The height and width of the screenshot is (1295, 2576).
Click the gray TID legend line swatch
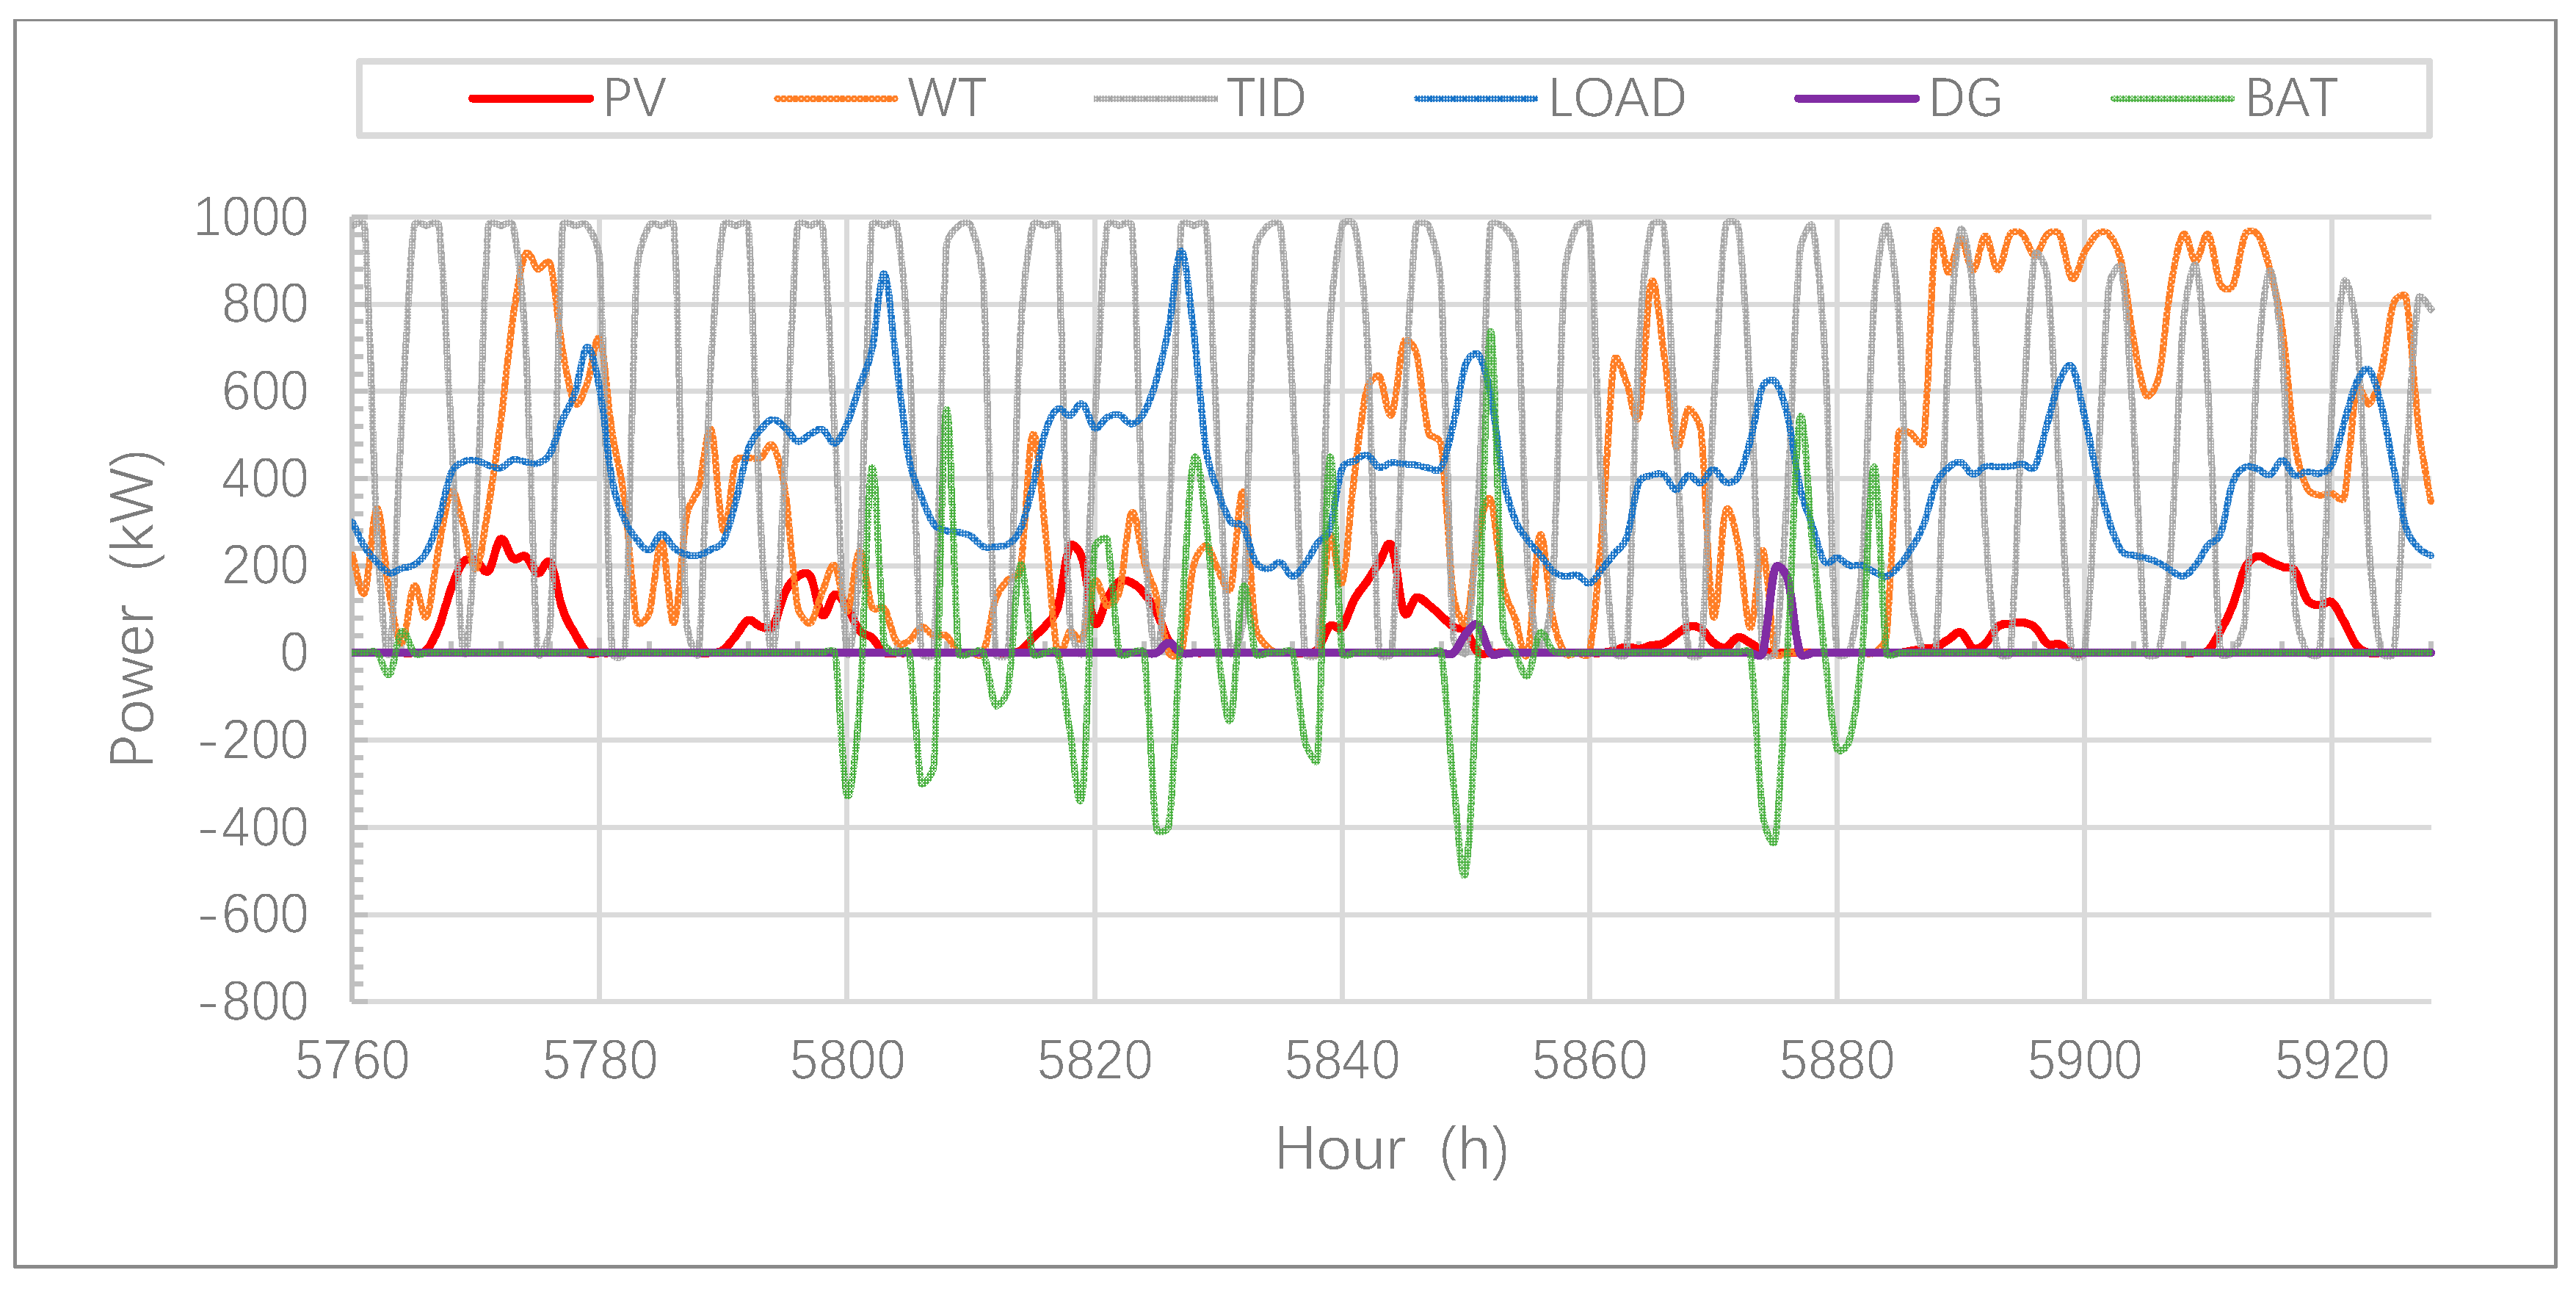pyautogui.click(x=1155, y=99)
